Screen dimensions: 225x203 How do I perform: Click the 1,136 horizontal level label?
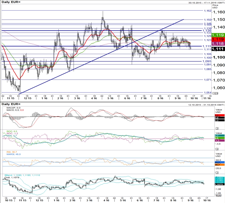click(x=207, y=31)
